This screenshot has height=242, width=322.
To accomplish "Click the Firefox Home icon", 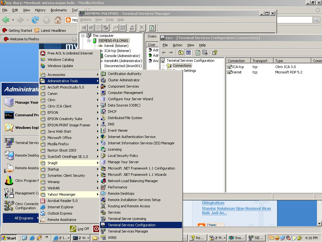I will [58, 20].
